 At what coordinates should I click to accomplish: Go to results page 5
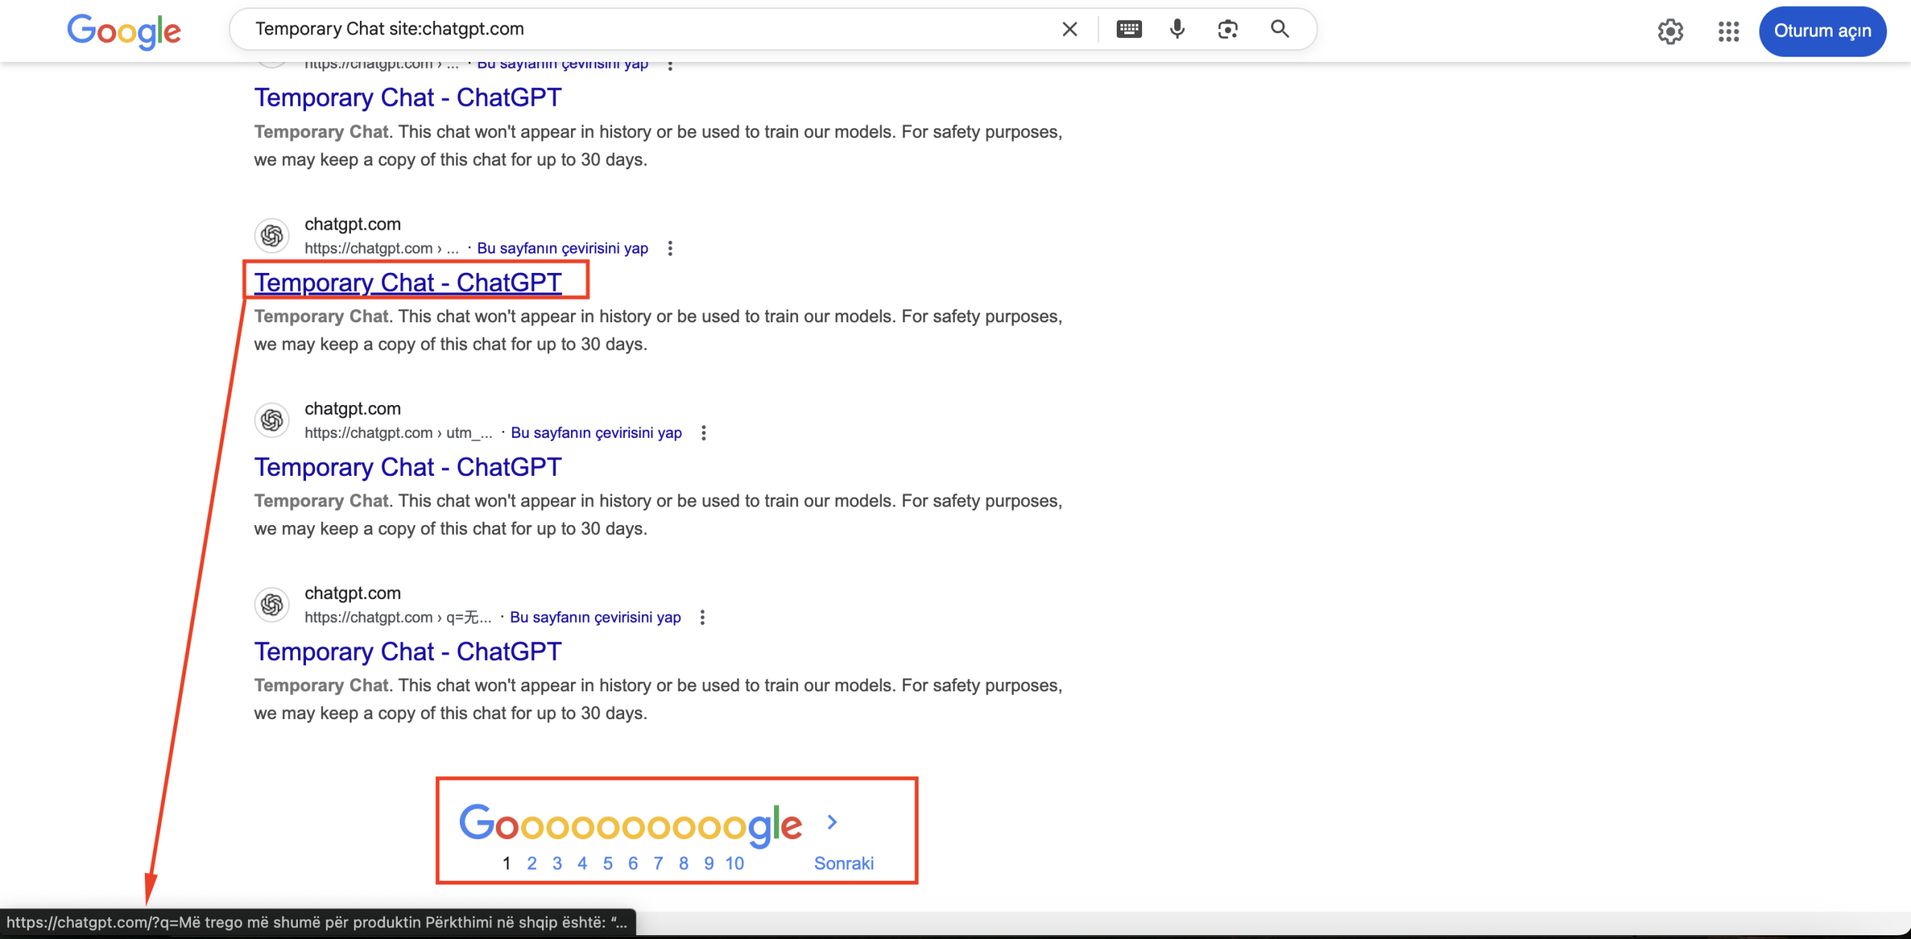coord(608,864)
